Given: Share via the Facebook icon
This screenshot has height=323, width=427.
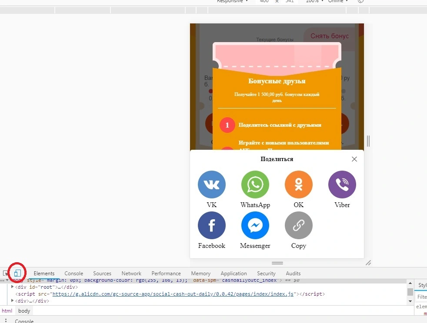Looking at the screenshot, I should click(212, 225).
